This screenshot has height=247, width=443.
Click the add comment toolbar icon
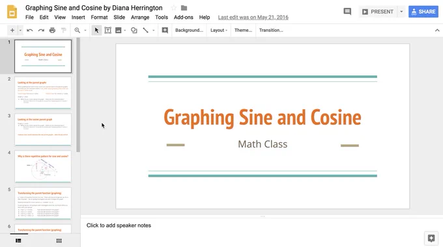165,30
